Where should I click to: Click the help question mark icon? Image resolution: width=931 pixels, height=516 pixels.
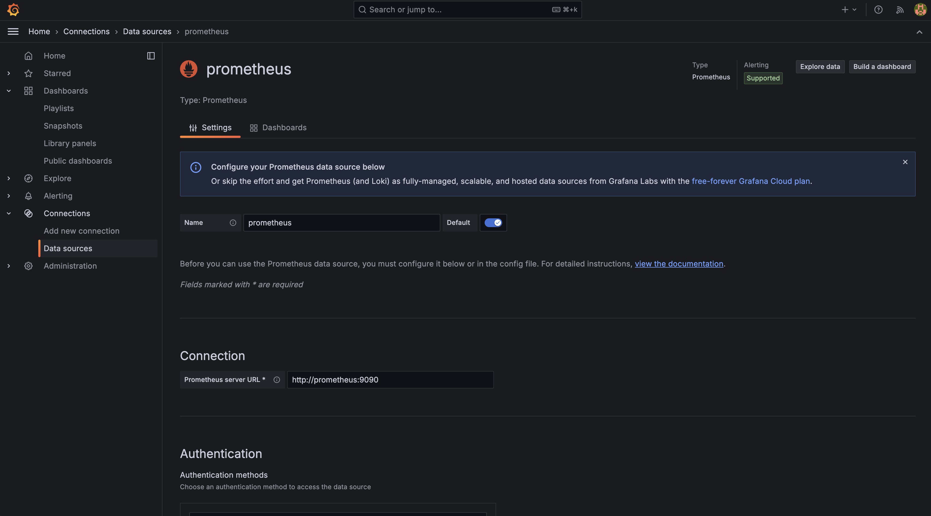[x=878, y=10]
